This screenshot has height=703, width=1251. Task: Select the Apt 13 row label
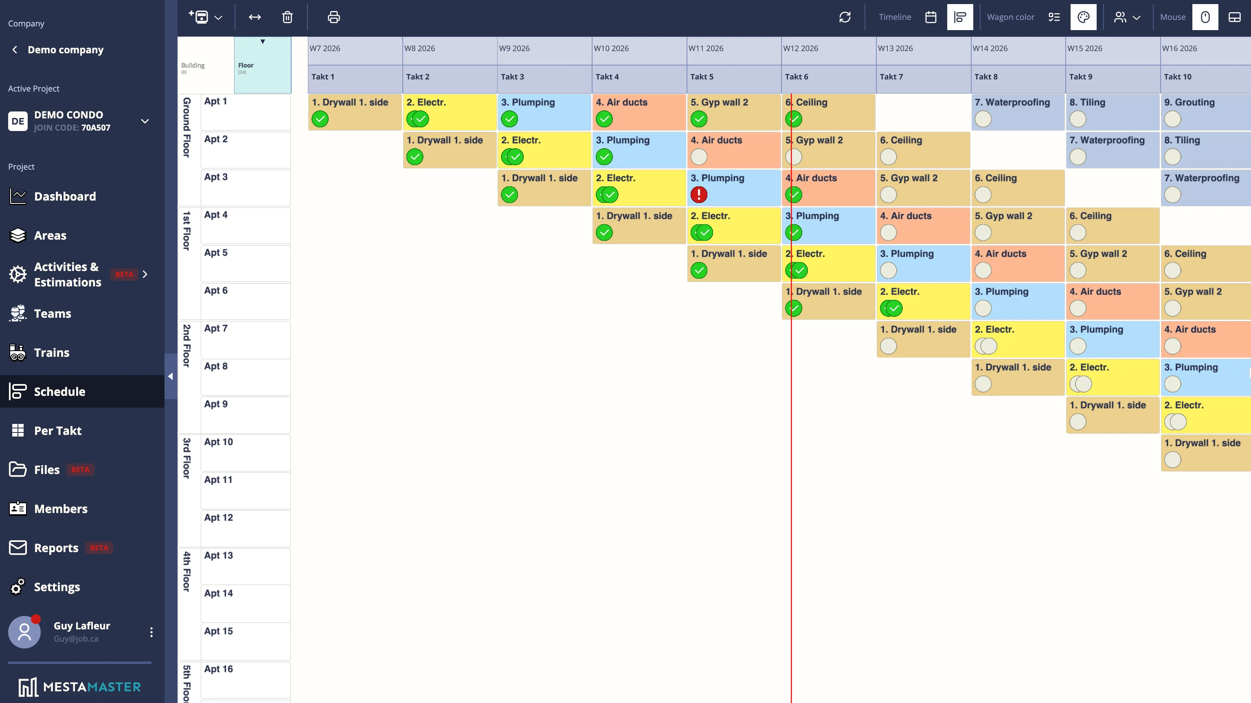point(246,566)
